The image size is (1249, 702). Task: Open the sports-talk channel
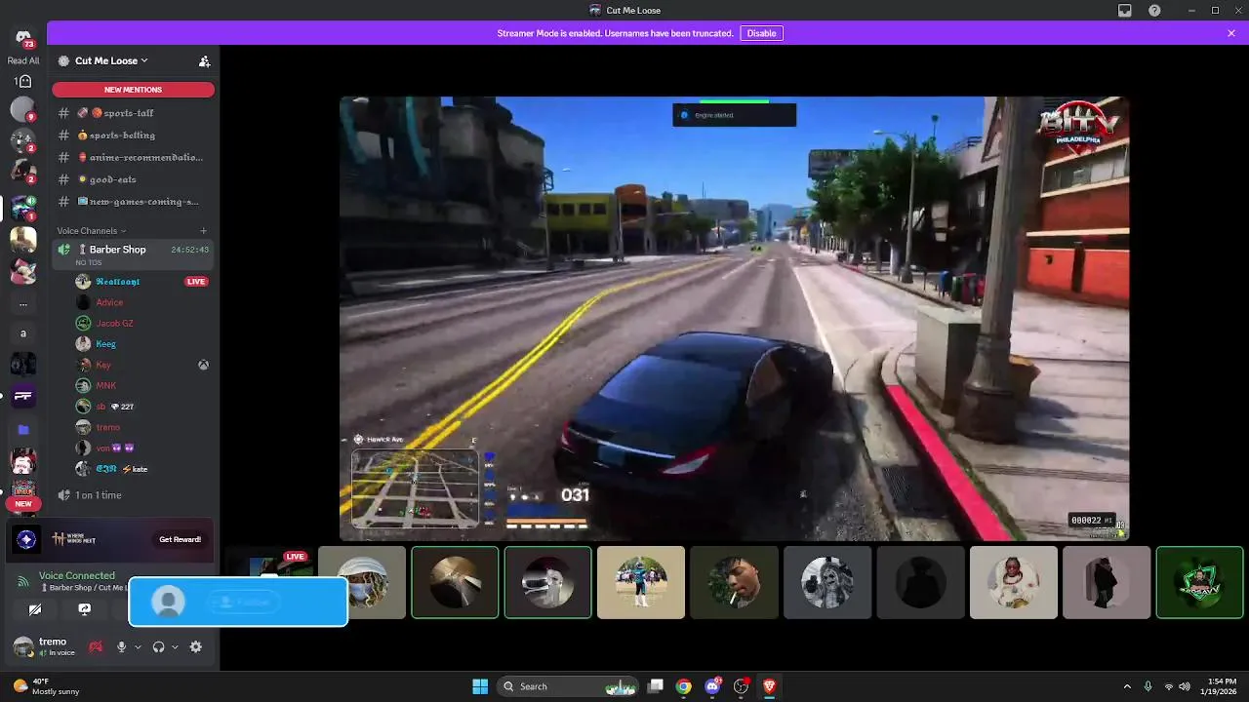click(134, 113)
